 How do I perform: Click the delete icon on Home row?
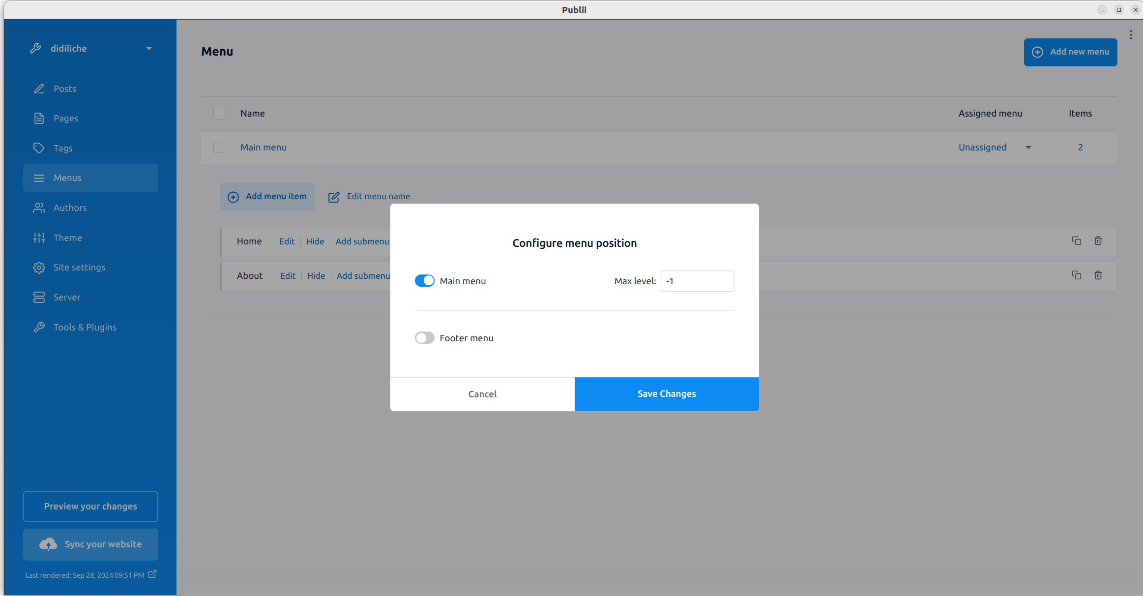pos(1098,241)
